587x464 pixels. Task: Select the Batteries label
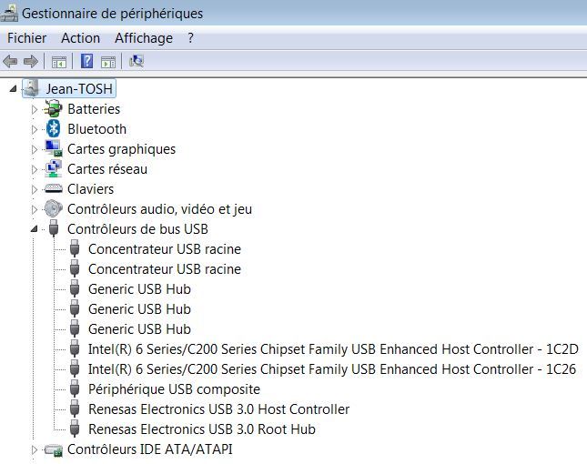point(94,109)
